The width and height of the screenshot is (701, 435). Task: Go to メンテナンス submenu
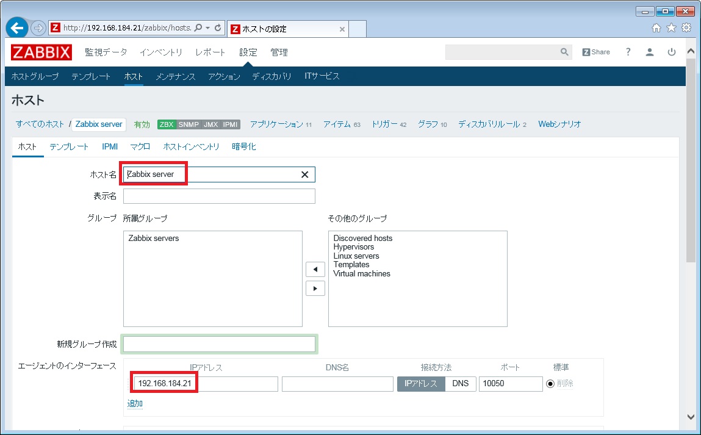[x=175, y=76]
